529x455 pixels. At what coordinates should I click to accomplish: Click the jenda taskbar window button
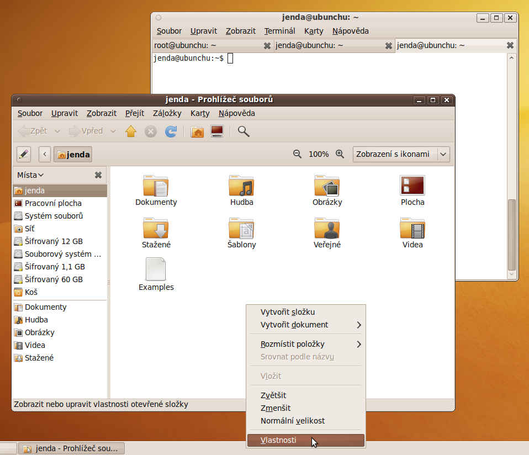pyautogui.click(x=71, y=448)
